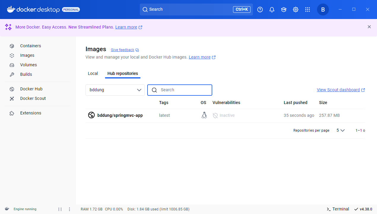Select the Hub repositories tab

pyautogui.click(x=123, y=73)
